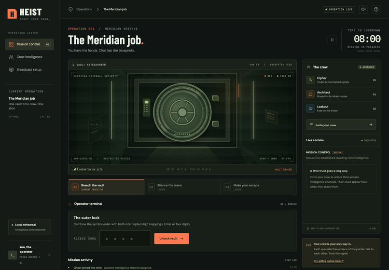Click the MISSION CONTROL system tag
Screen dimensions: 389x270
pyautogui.click(x=337, y=153)
